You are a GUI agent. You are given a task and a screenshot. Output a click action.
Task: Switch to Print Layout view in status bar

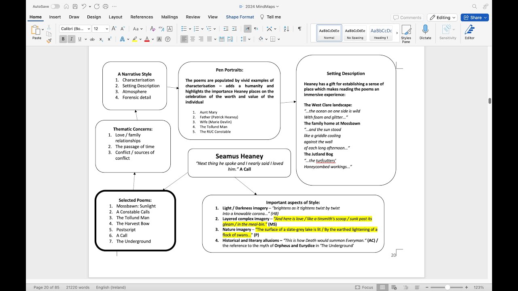[382, 287]
